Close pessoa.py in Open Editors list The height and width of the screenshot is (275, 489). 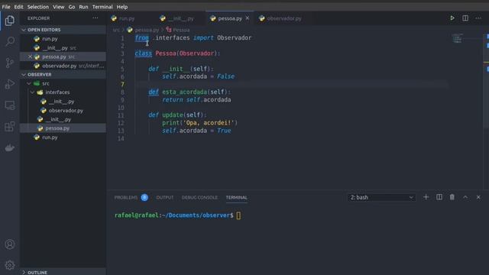coord(30,57)
